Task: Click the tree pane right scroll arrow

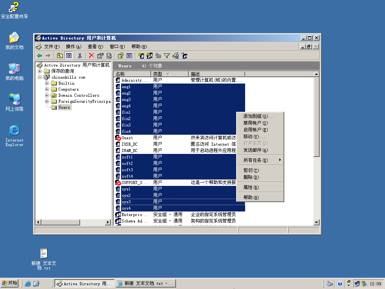Action: [x=108, y=222]
